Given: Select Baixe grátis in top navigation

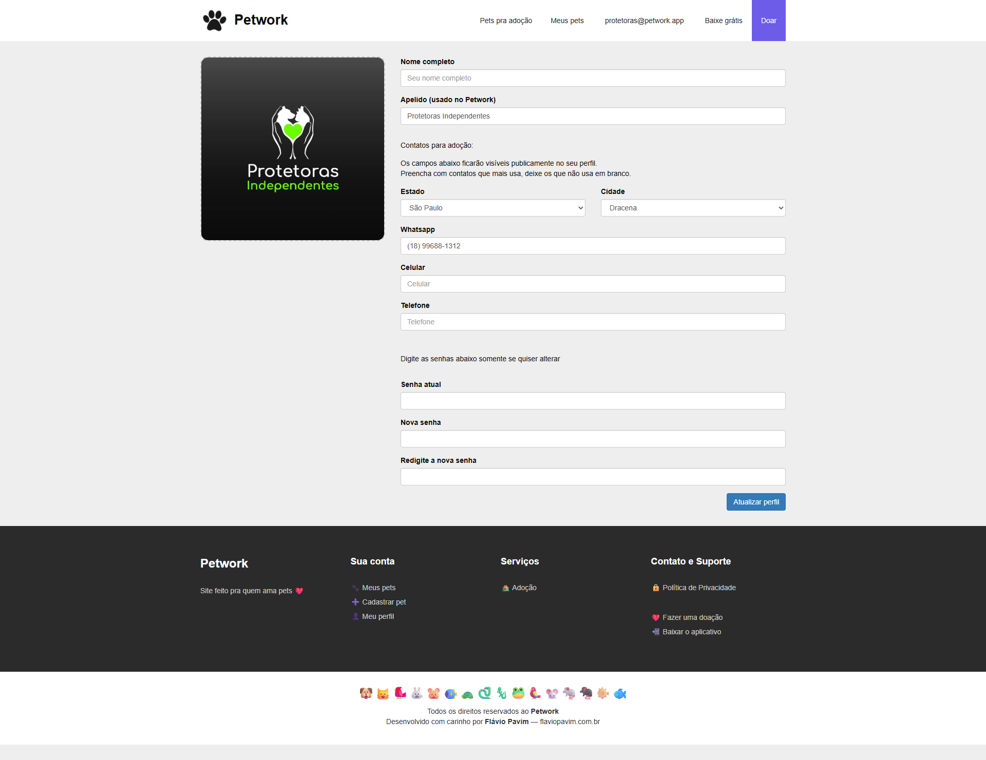Looking at the screenshot, I should tap(723, 21).
